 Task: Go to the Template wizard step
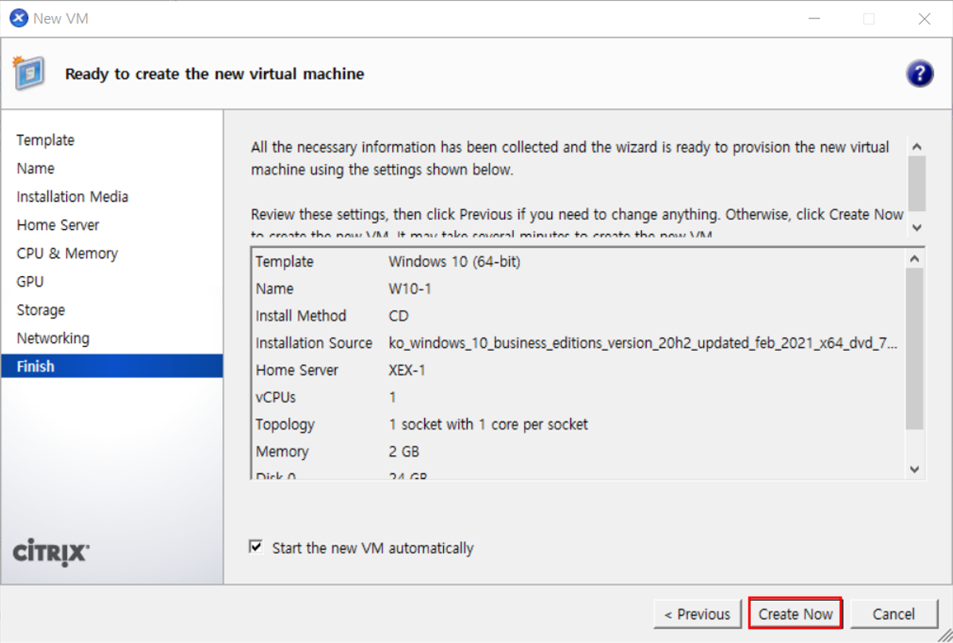(x=45, y=140)
